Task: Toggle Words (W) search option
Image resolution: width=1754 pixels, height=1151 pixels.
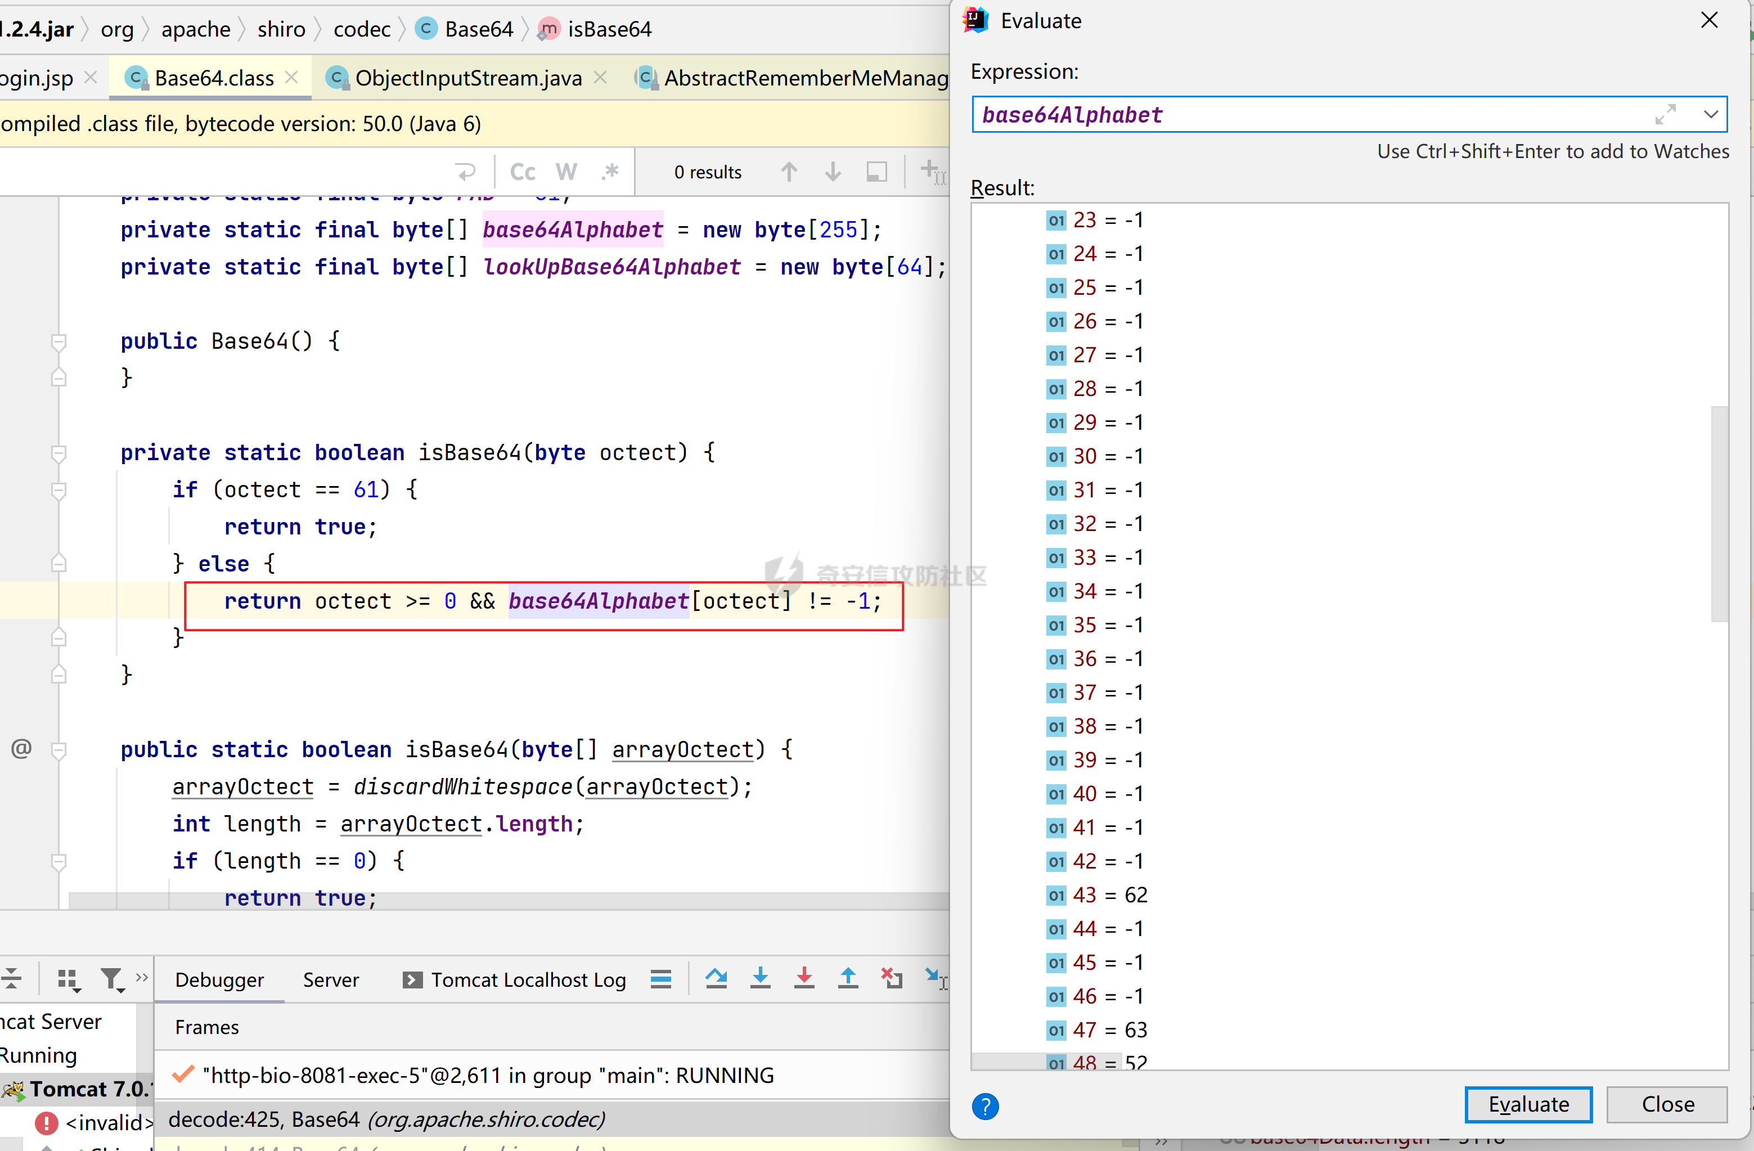Action: [x=566, y=172]
